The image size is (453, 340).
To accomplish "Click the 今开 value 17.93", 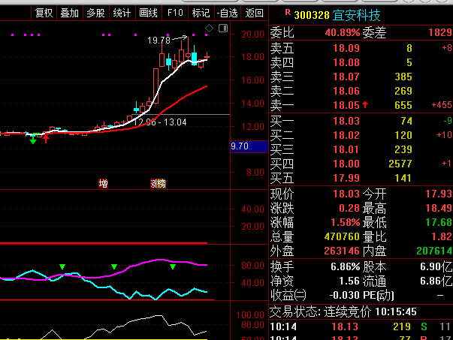I will 439,194.
